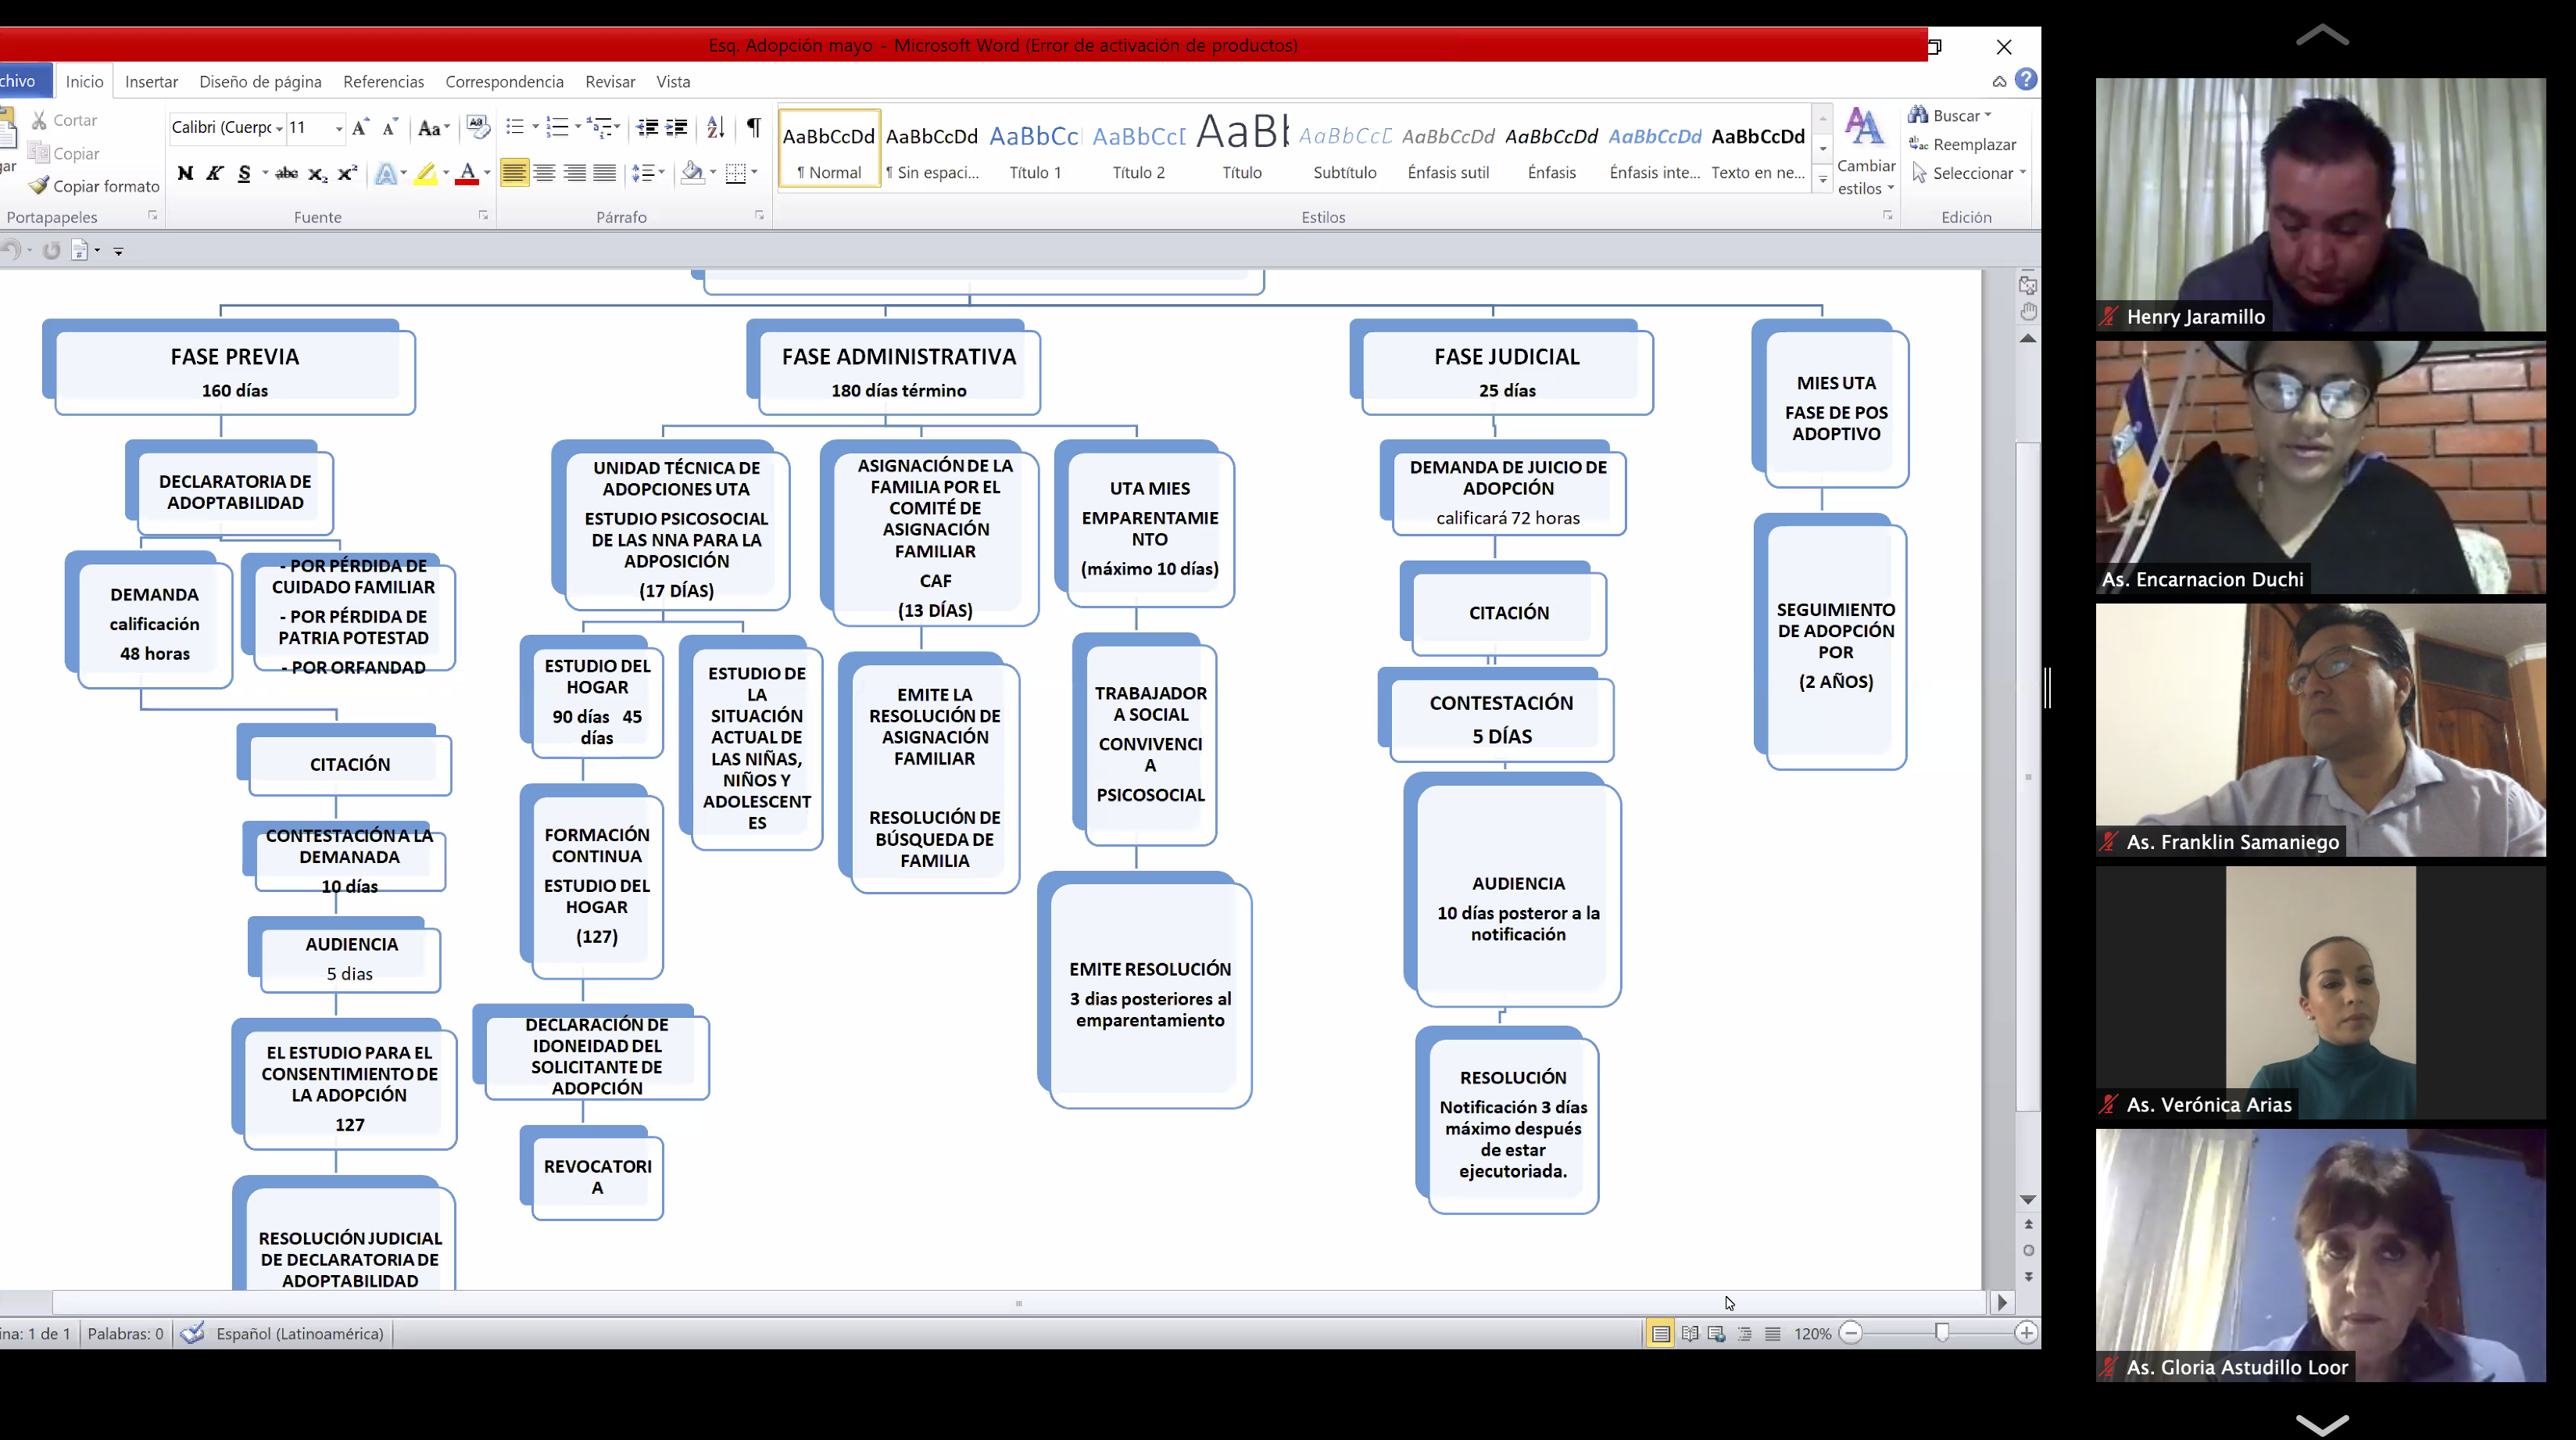Screen dimensions: 2576x1440
Task: Switch to draft view icon
Action: 1773,1333
